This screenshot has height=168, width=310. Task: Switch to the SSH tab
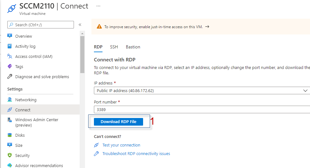tap(114, 47)
